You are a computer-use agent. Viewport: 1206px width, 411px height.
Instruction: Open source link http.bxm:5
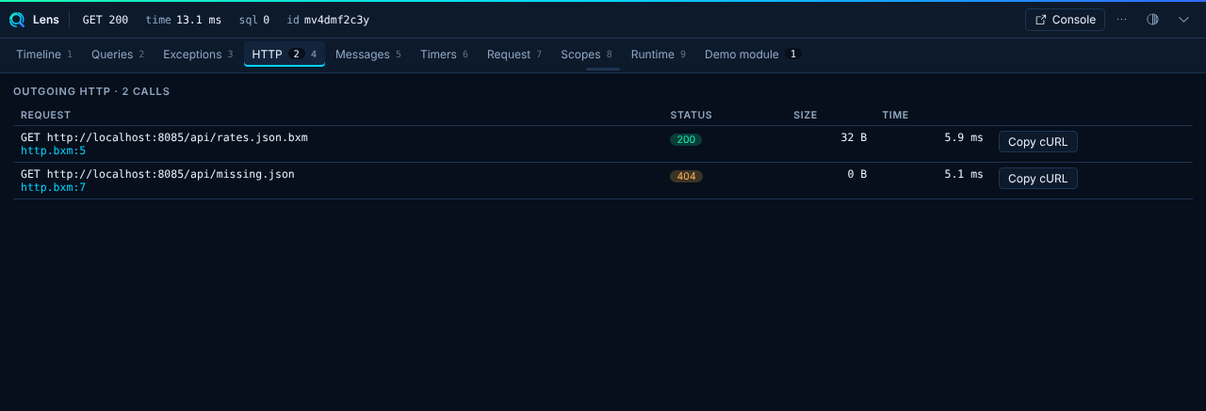click(53, 150)
